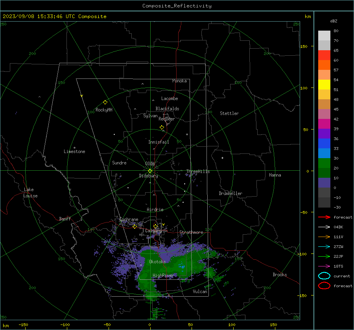Click the 51 dBZ yellow color swatch
The image size is (354, 330).
click(x=324, y=85)
